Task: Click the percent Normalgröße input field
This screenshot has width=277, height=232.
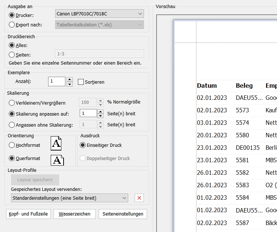Action: click(x=88, y=102)
